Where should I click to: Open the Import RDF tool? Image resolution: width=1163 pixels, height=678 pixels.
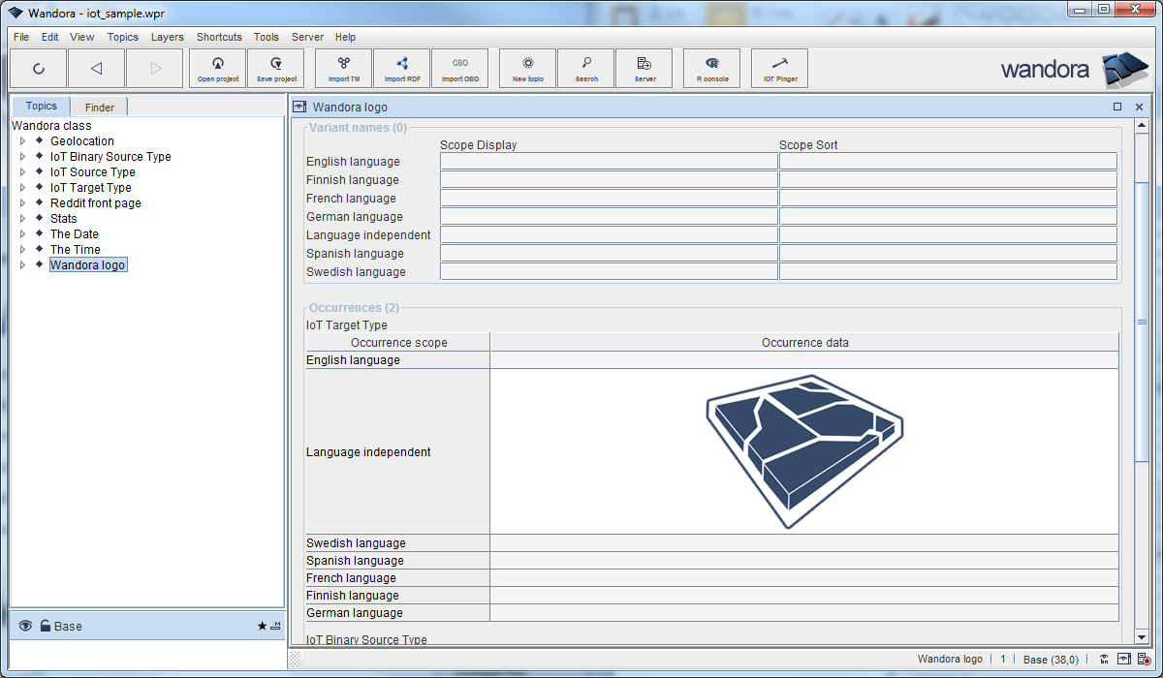click(401, 68)
